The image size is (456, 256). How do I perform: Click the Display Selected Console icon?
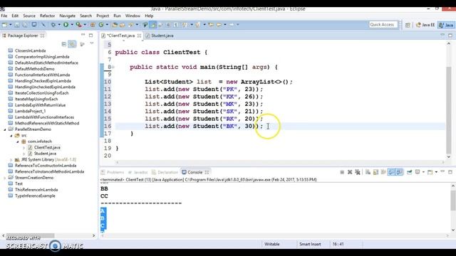point(418,172)
